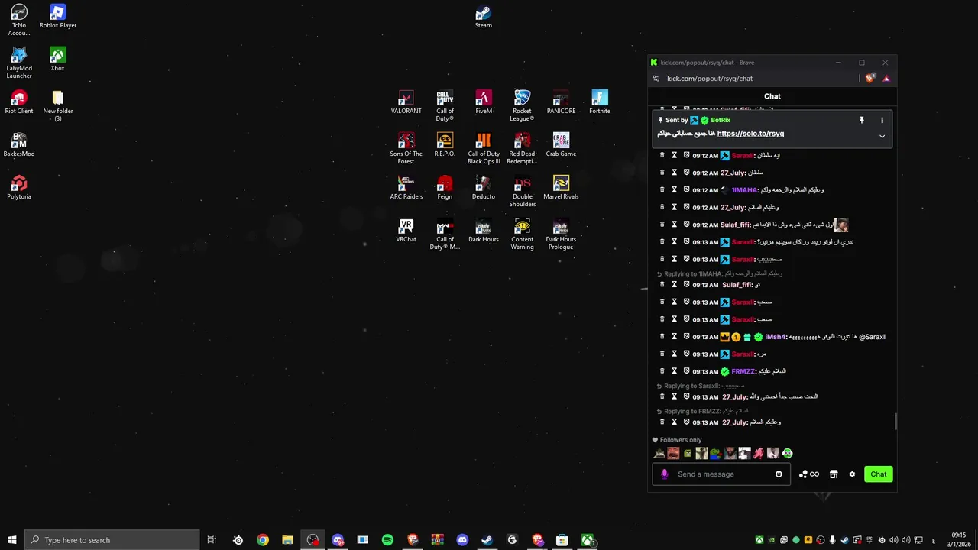The height and width of the screenshot is (550, 978).
Task: Open chat settings gear
Action: (x=852, y=474)
